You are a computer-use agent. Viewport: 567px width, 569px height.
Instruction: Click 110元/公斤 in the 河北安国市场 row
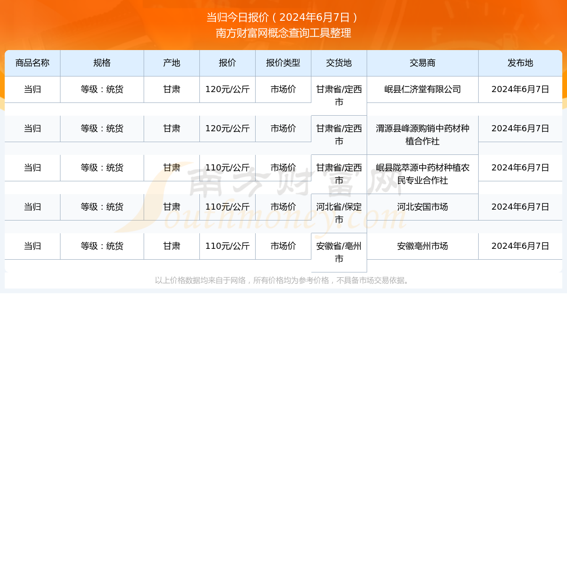coord(227,207)
